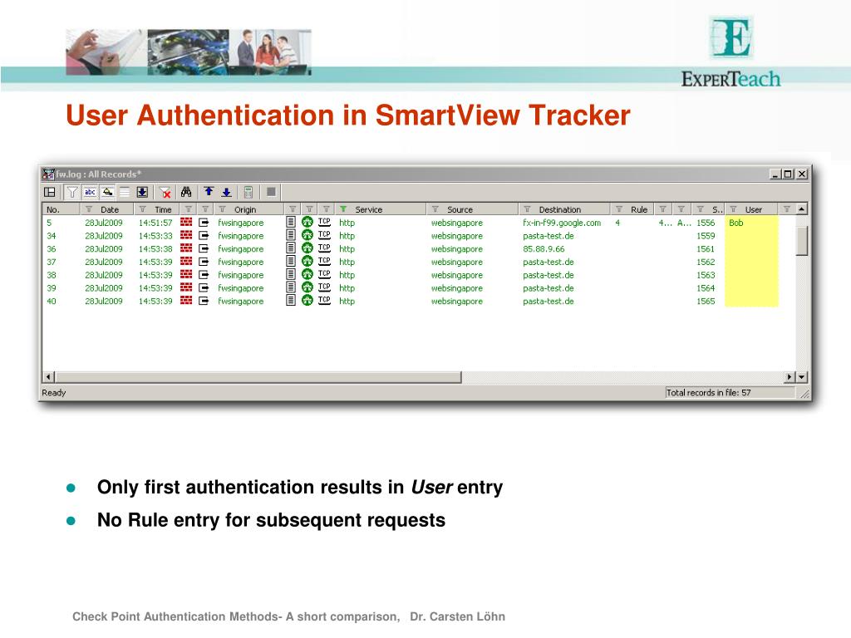This screenshot has height=638, width=851.
Task: Click the Date column header
Action: pos(109,209)
